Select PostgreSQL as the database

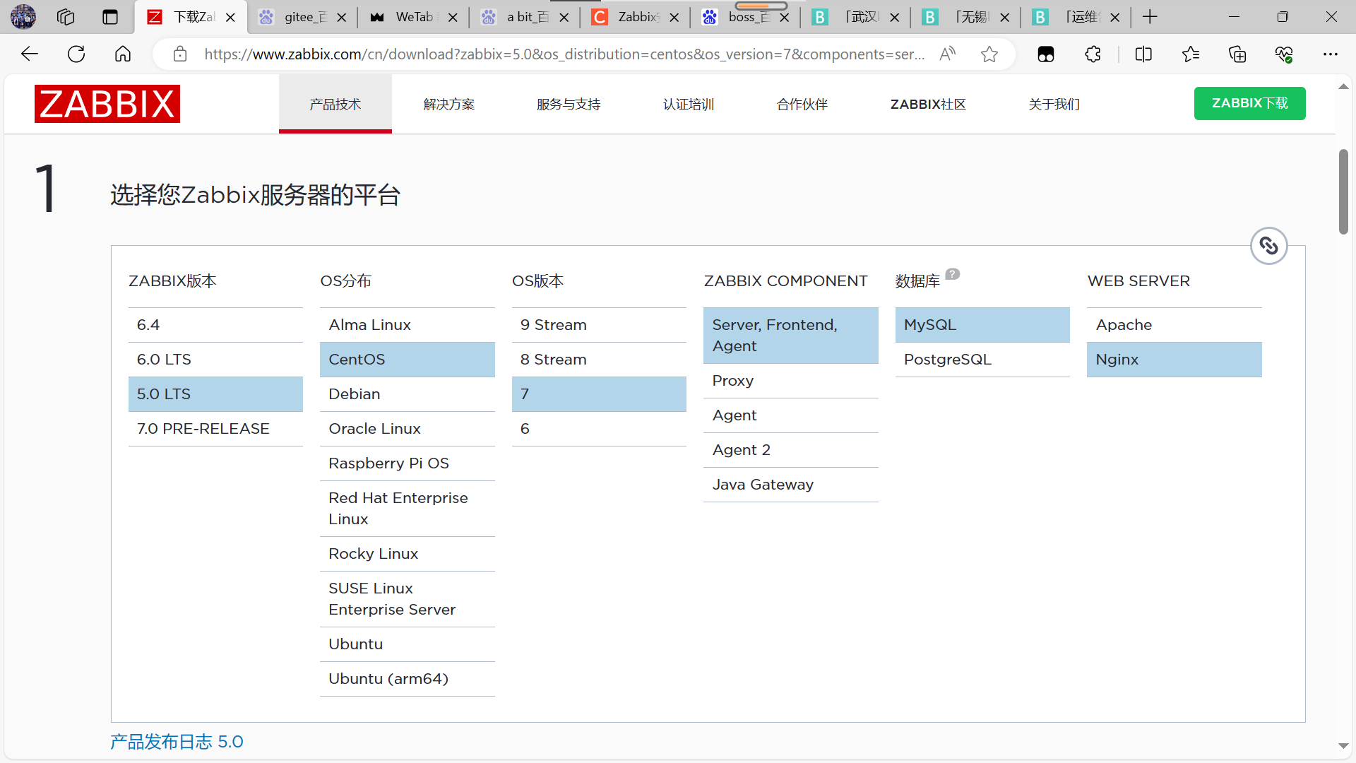(947, 359)
